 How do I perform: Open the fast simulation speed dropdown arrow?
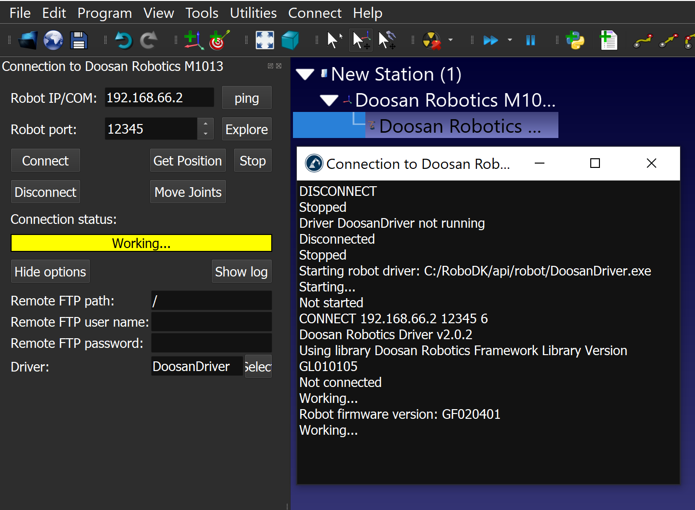tap(510, 40)
